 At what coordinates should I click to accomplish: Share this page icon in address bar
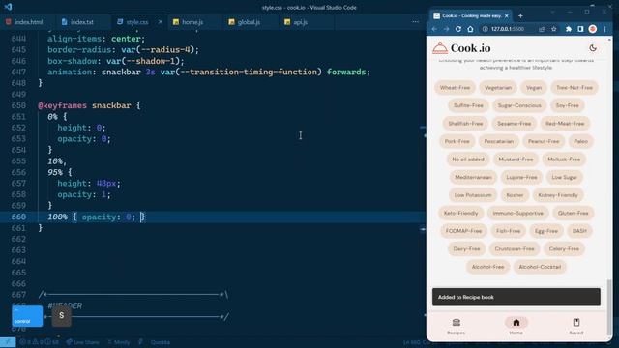pyautogui.click(x=542, y=29)
